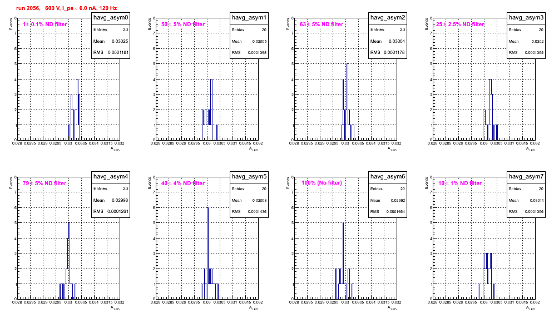Click the '63± 5% ND filter' label

pos(321,24)
